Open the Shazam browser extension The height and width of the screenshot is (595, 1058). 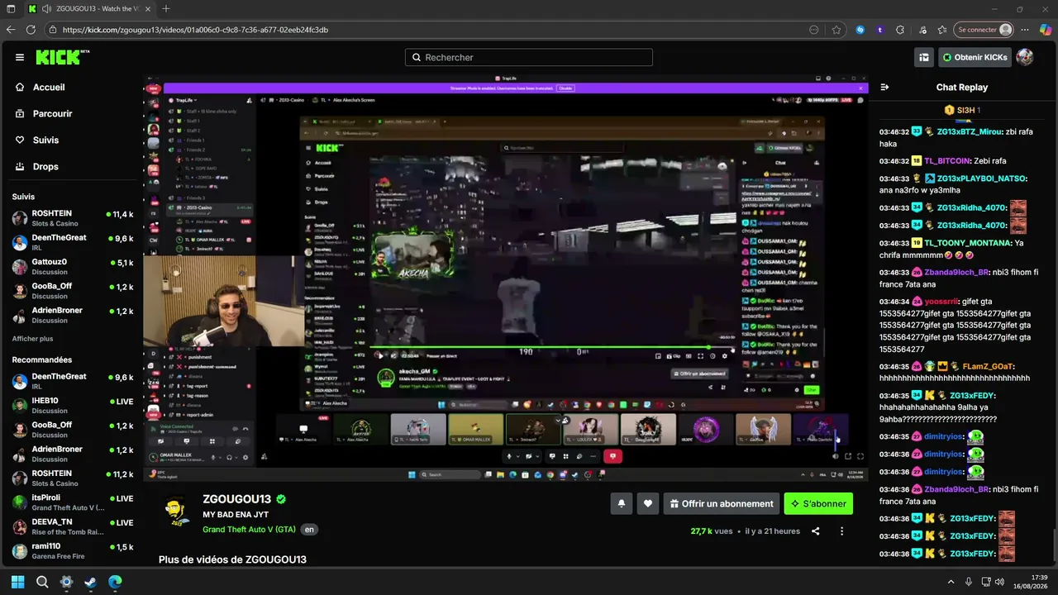pos(860,30)
